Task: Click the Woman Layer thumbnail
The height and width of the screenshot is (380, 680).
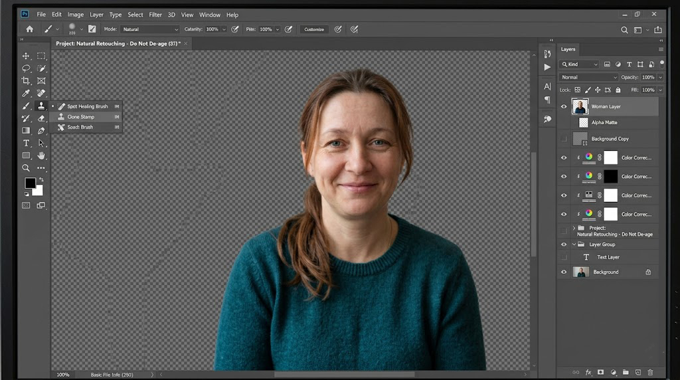Action: [x=580, y=106]
